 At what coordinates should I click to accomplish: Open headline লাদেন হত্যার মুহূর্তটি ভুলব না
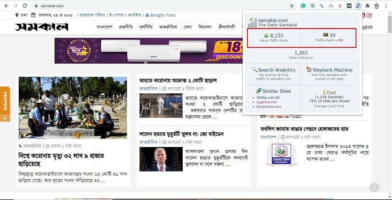click(x=181, y=134)
